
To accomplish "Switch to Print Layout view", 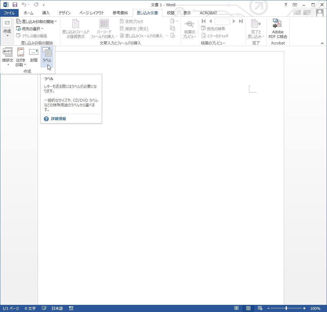I will [x=248, y=308].
